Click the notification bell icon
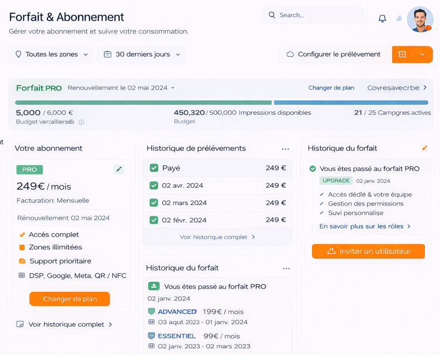The image size is (440, 355). coord(382,18)
